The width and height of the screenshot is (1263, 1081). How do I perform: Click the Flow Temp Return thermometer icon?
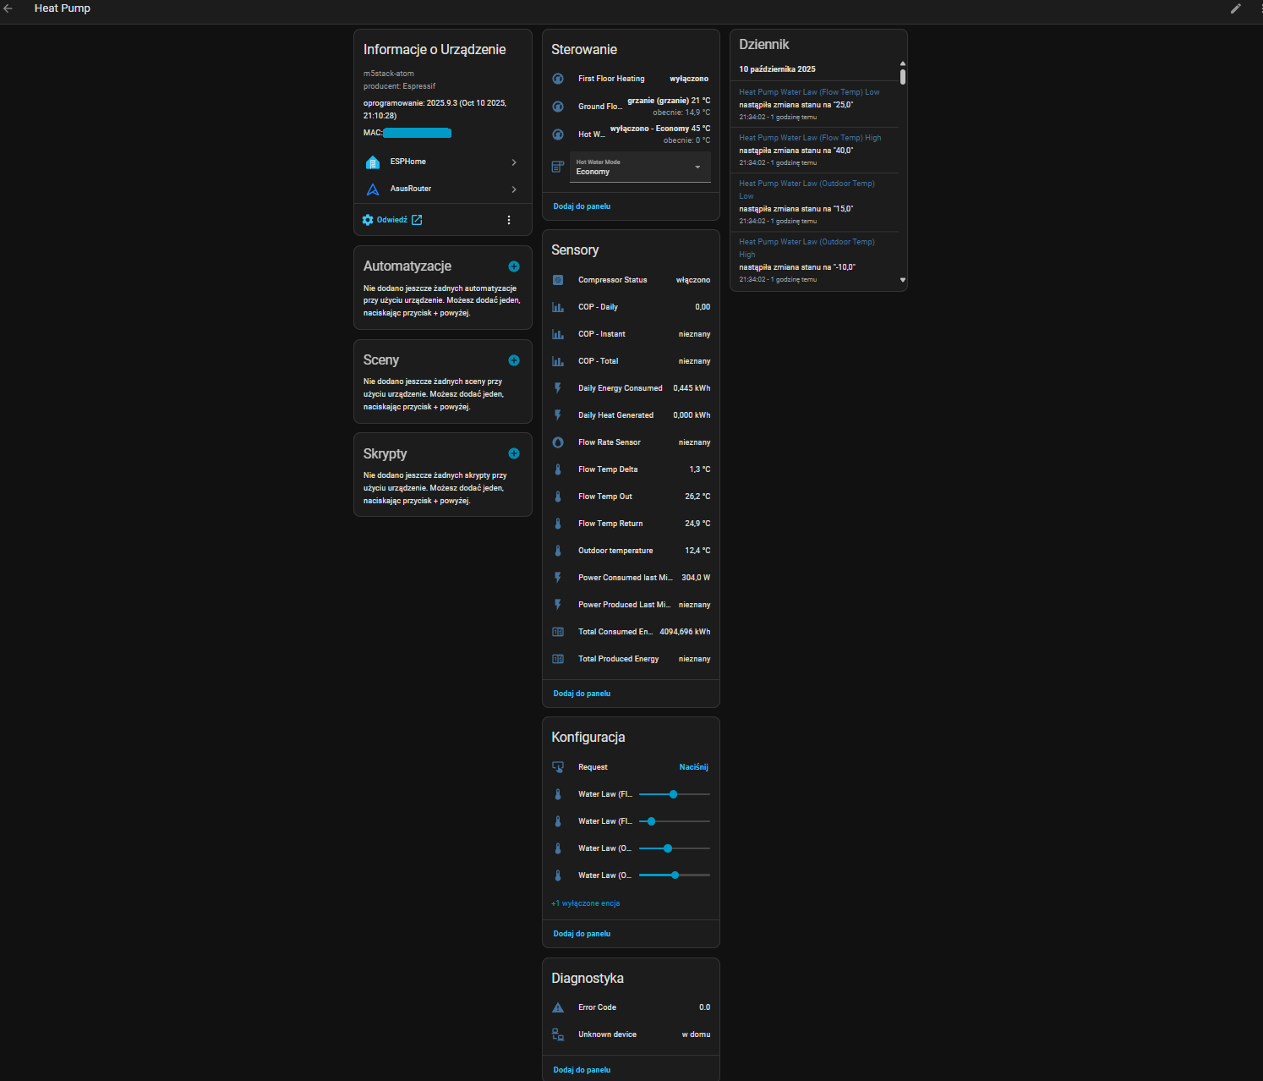coord(558,524)
